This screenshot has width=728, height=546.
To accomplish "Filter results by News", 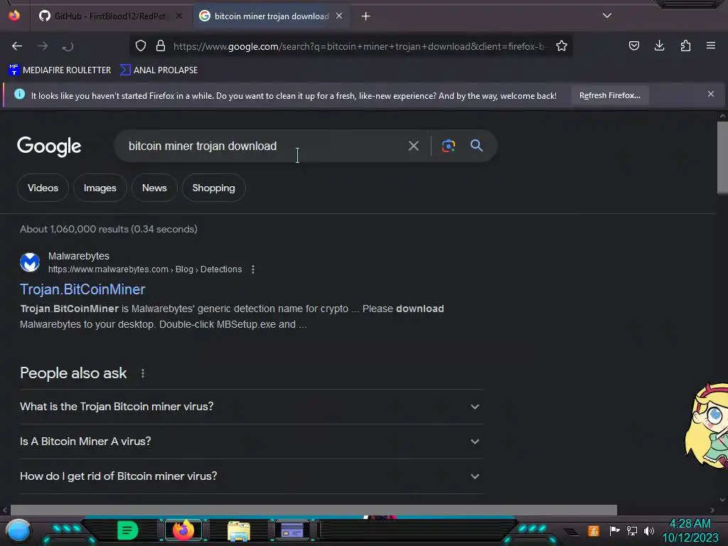I will (154, 188).
